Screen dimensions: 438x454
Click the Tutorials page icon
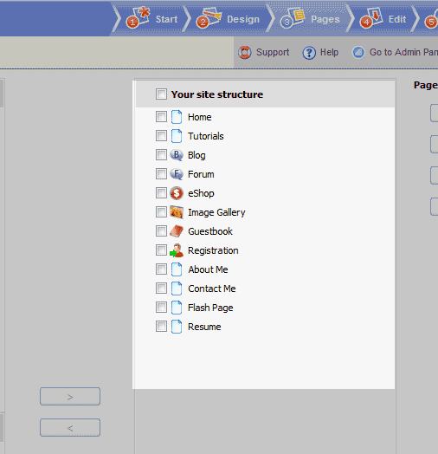177,136
